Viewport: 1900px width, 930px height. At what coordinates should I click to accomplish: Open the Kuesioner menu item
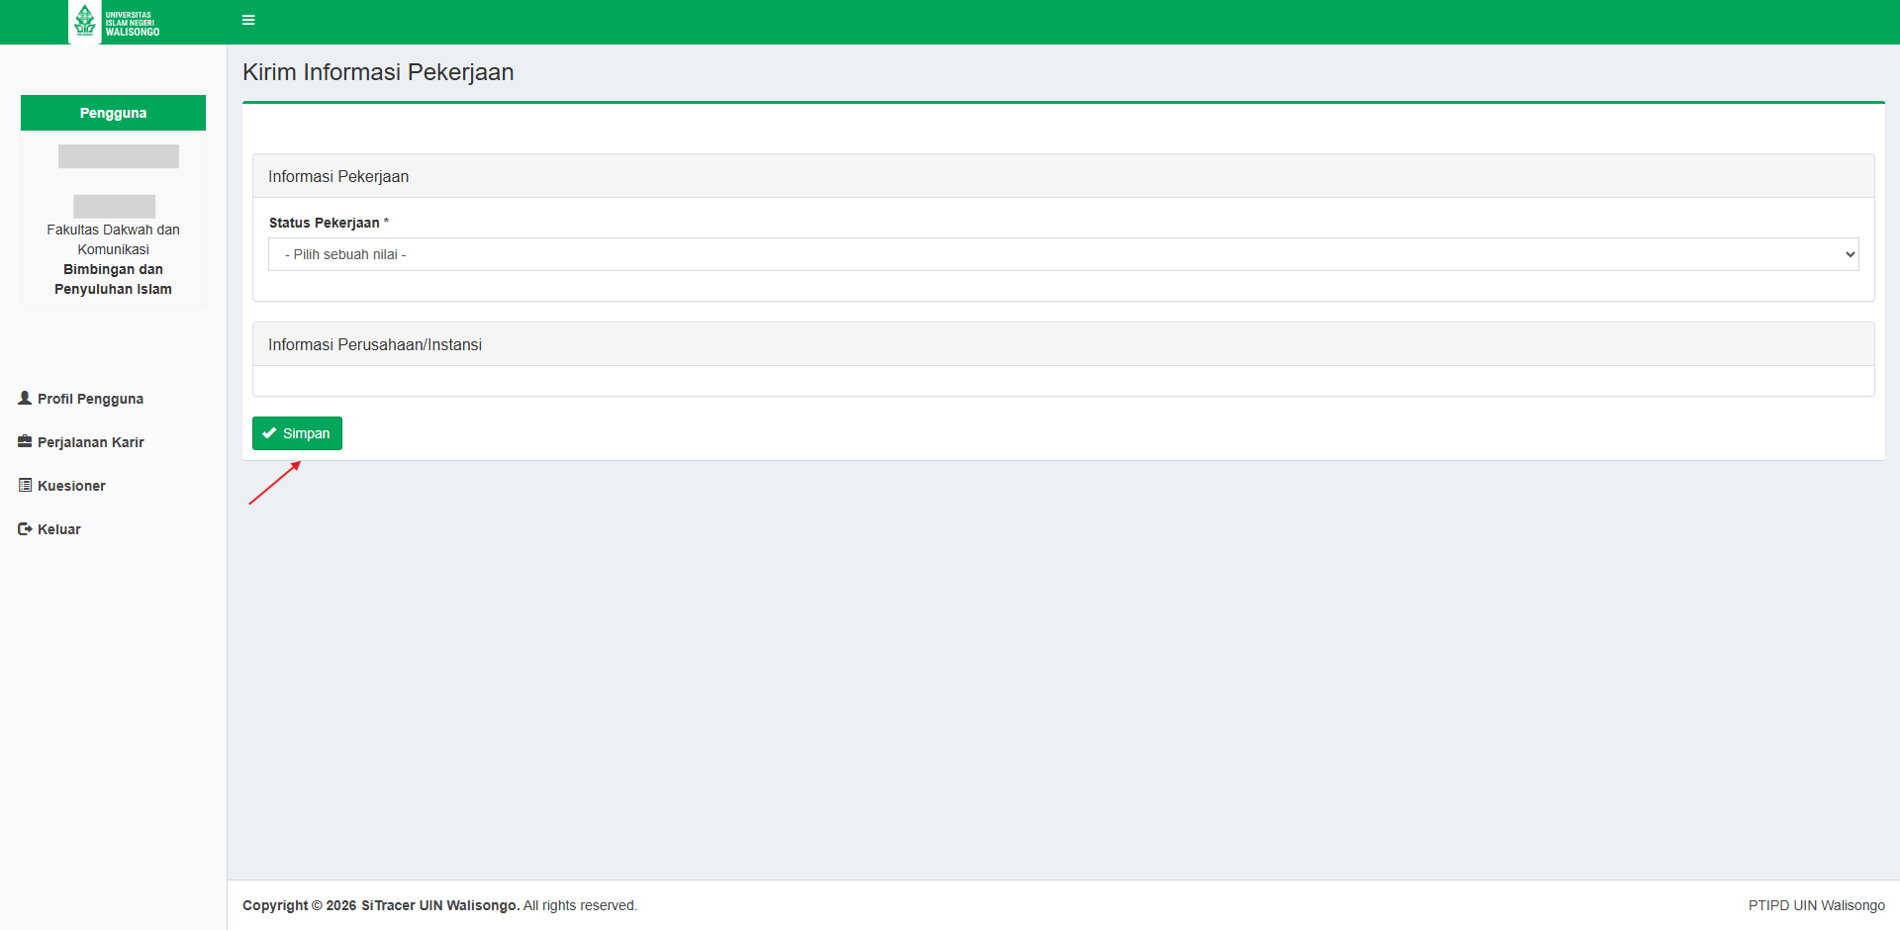71,486
